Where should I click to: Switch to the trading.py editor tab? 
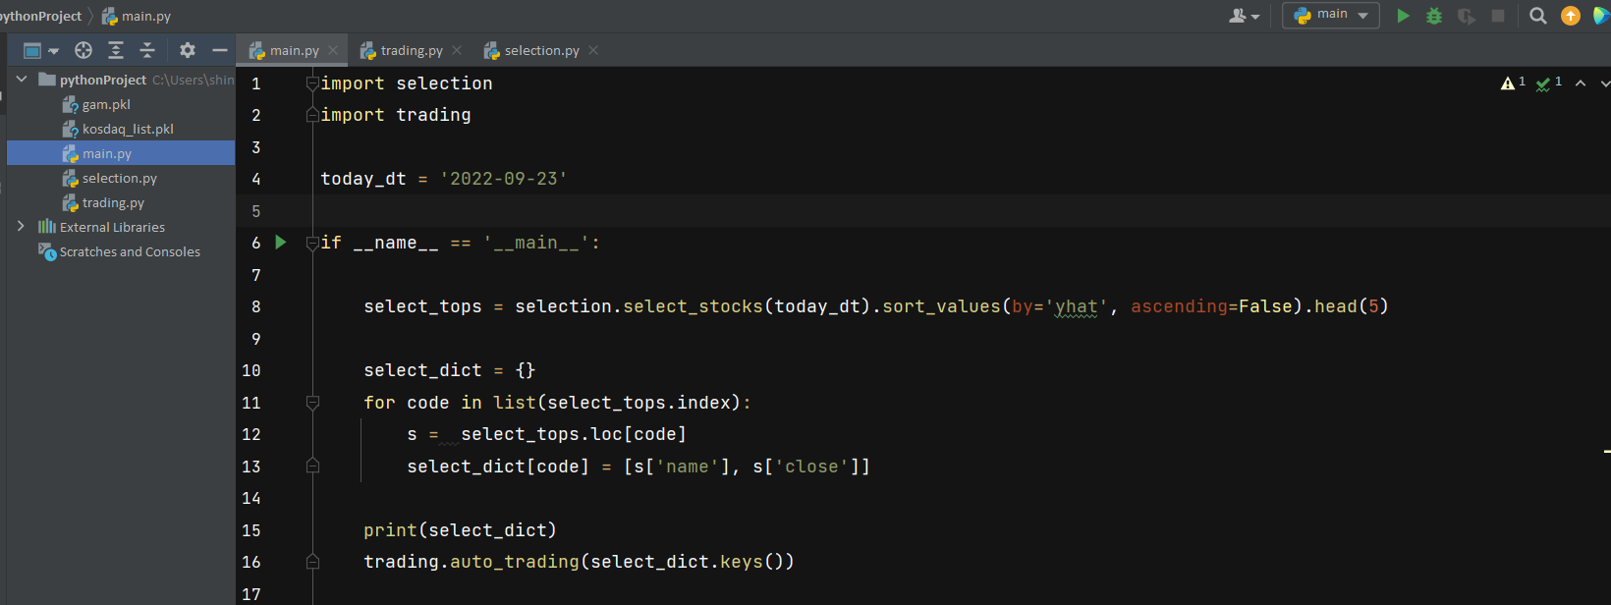click(411, 50)
